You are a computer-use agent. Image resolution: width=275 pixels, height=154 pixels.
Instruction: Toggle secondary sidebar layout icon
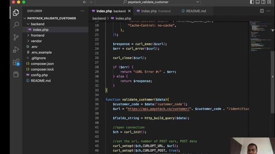tap(263, 2)
